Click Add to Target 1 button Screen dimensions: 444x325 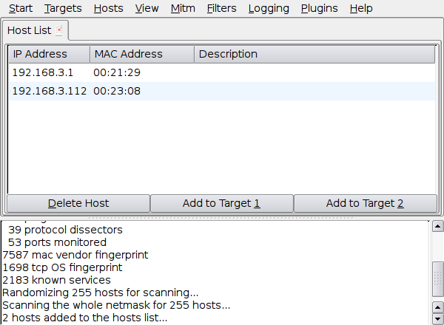[x=221, y=203]
